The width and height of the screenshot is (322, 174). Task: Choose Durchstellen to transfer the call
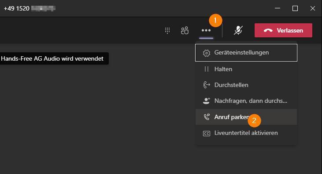coord(246,85)
